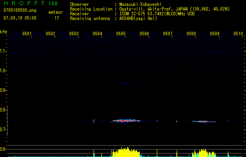Click the observer name Masayuki Kobayashi
Image resolution: width=246 pixels, height=157 pixels.
pyautogui.click(x=140, y=4)
